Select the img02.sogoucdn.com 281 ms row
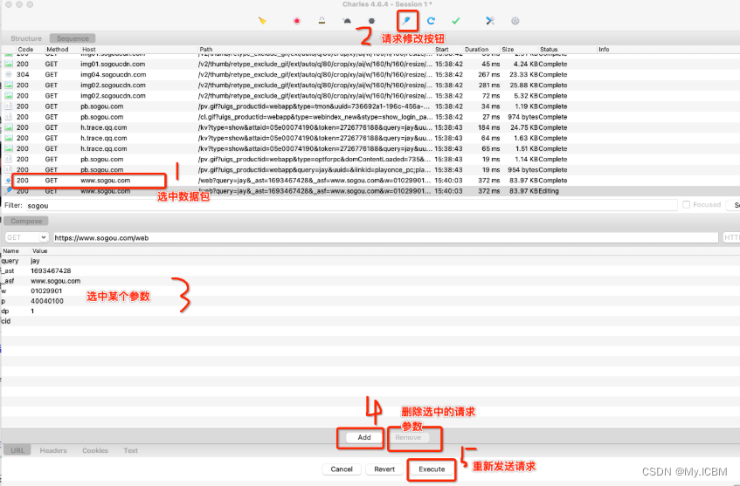The image size is (740, 486). [370, 86]
